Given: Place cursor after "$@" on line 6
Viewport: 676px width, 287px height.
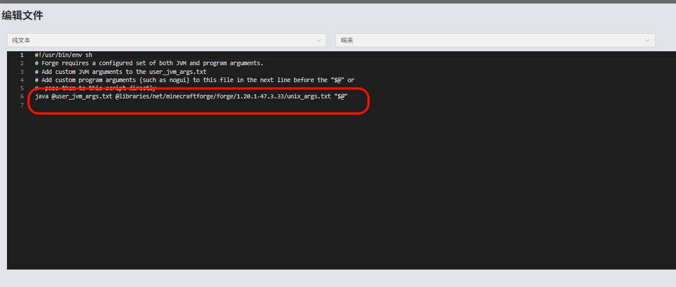Looking at the screenshot, I should [x=348, y=97].
